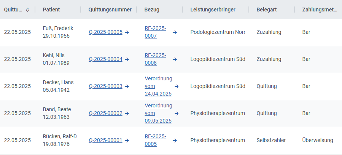Viewport: 342px width, 155px height.
Task: Click the Patient column header
Action: (x=51, y=10)
